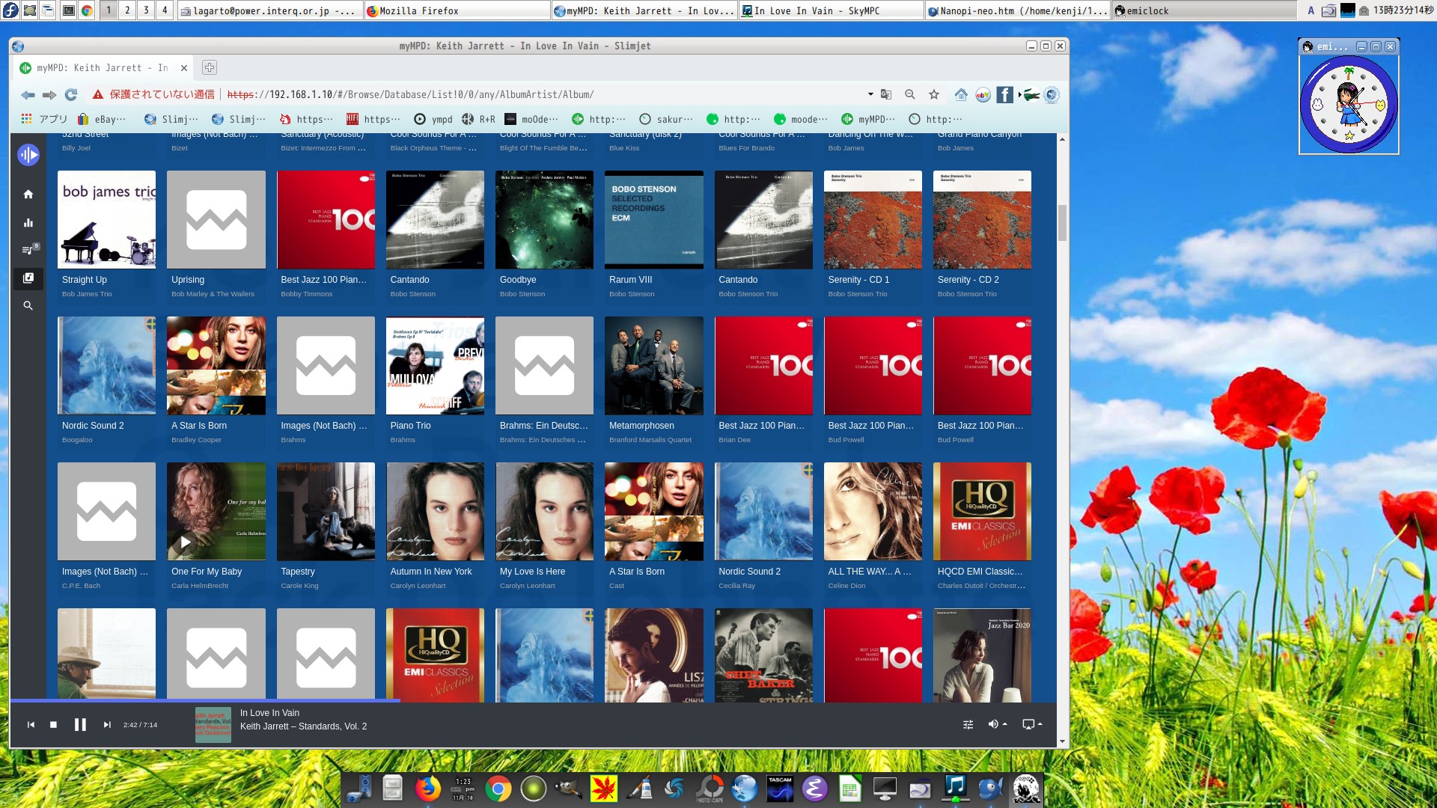Open playback settings sliders icon

click(x=968, y=724)
